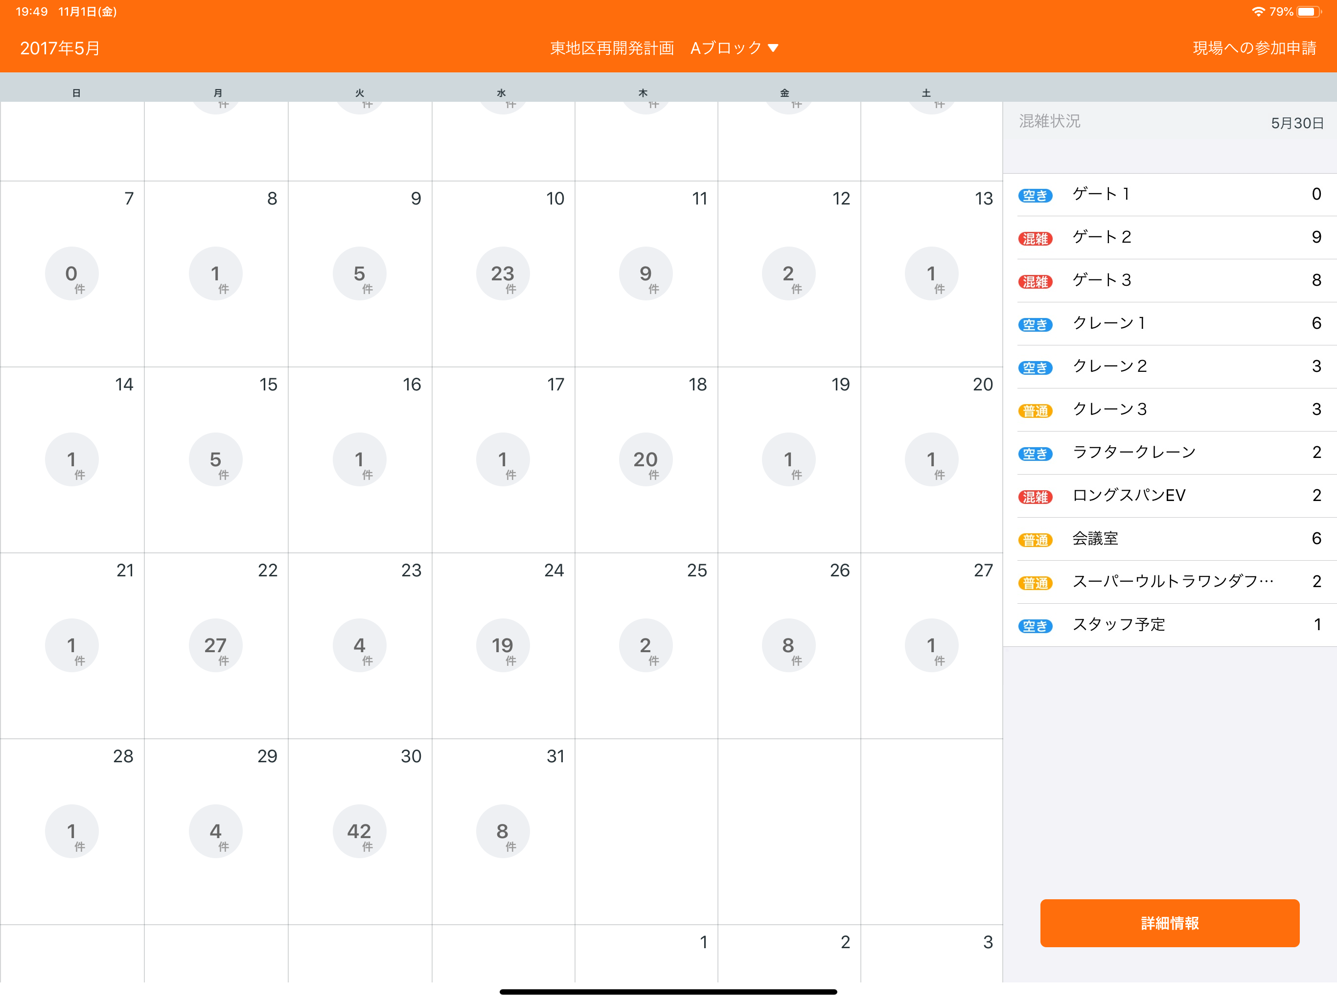Select June 3 in the calendar
This screenshot has height=1002, width=1337.
click(x=931, y=953)
